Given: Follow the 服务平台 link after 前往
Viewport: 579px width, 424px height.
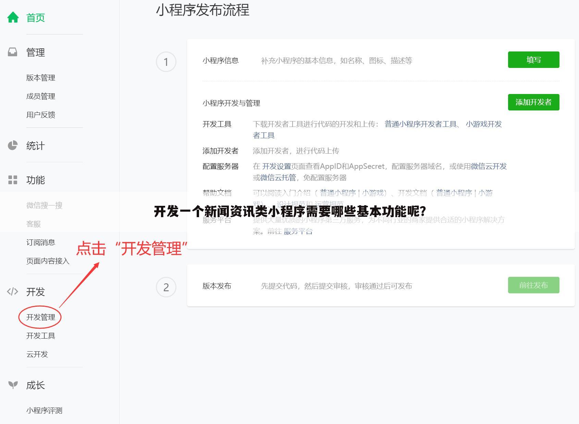Looking at the screenshot, I should 298,232.
